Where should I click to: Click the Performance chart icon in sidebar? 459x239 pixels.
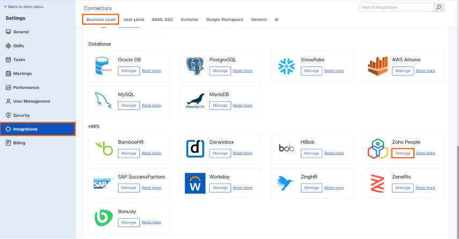click(8, 87)
